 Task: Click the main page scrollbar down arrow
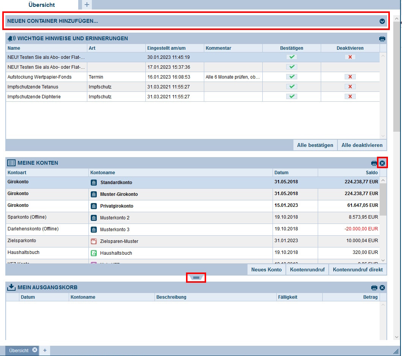(397, 337)
